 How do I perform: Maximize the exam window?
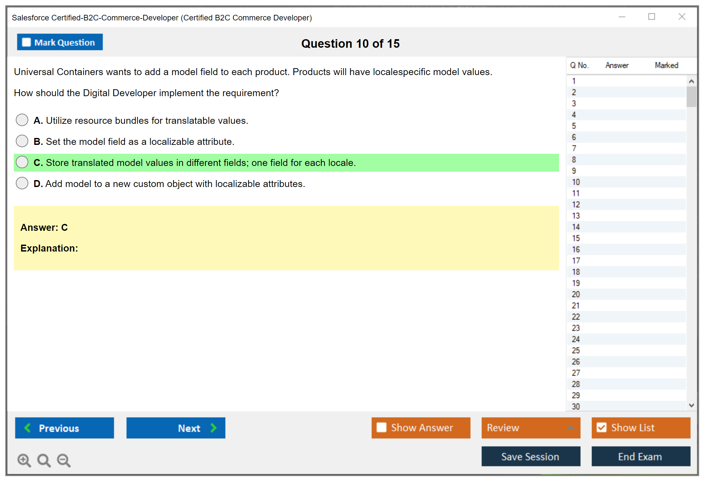(651, 17)
